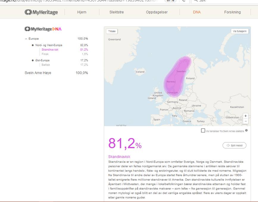Viewport: 258px width, 202px height.
Task: Click the MyHeritage logo in header
Action: (x=41, y=12)
